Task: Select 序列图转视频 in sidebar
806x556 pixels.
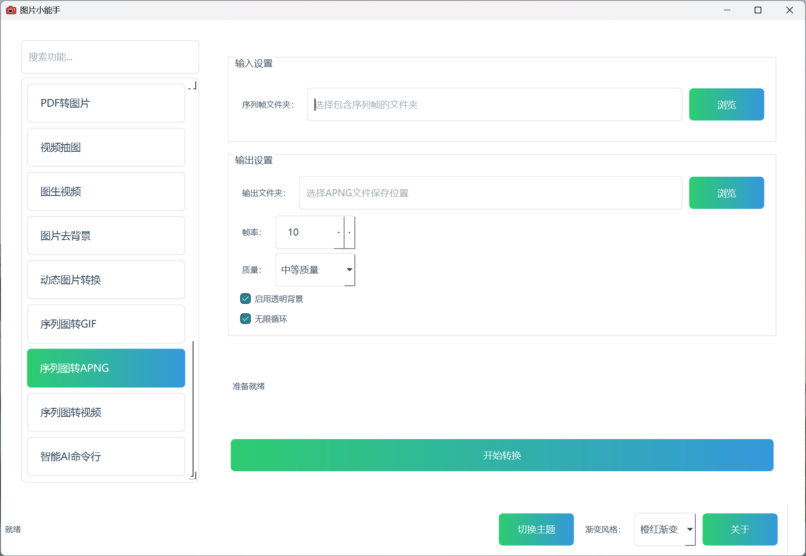Action: [105, 412]
